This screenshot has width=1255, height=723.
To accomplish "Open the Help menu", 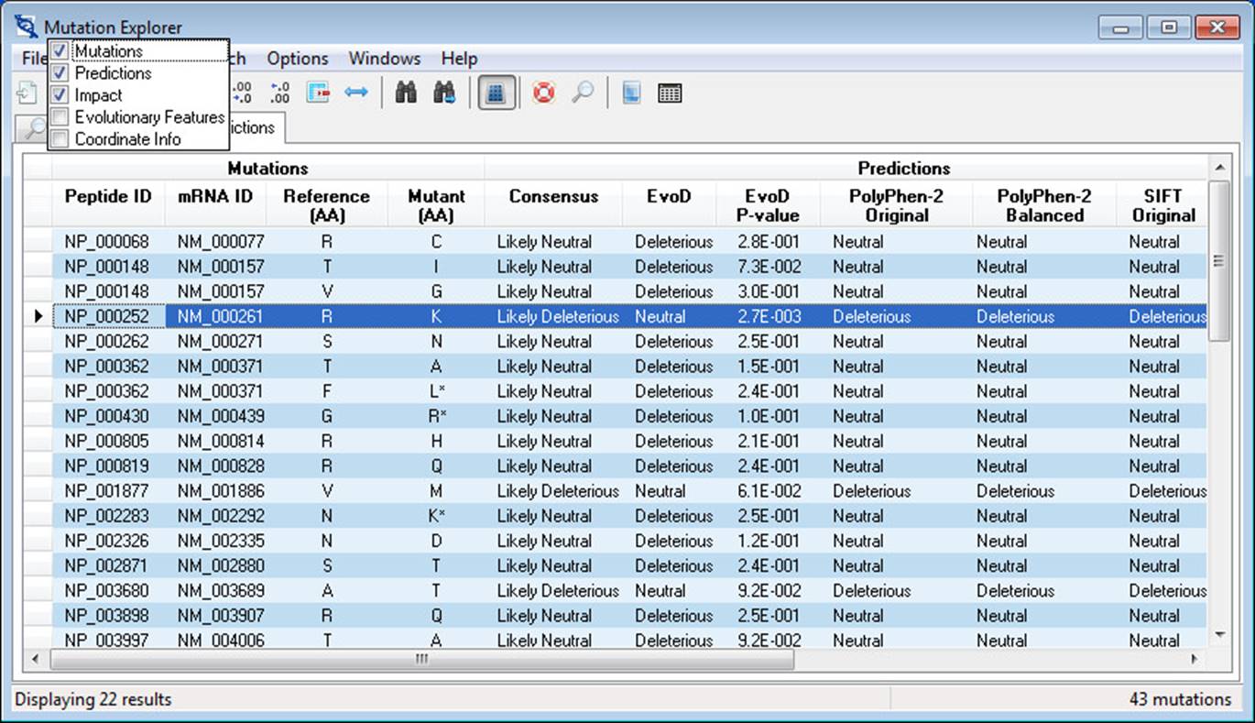I will (x=459, y=59).
